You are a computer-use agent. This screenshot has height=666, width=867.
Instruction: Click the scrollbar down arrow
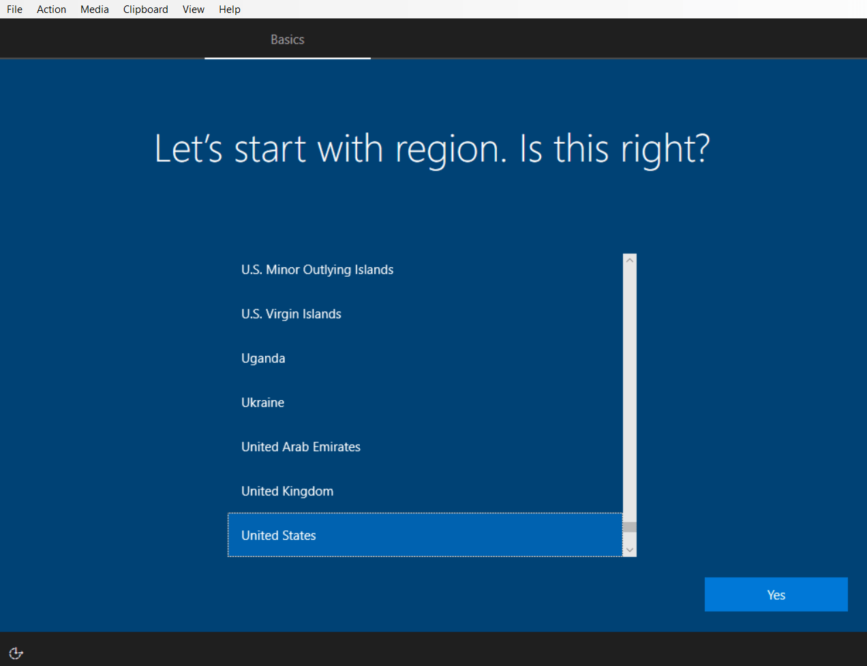(629, 549)
